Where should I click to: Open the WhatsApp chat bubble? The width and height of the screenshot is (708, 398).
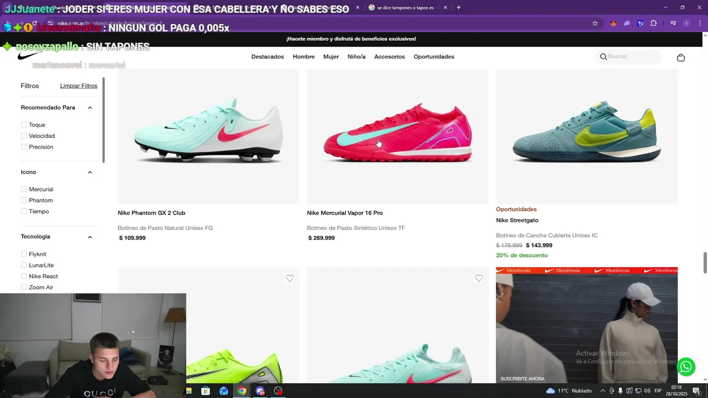pos(686,366)
